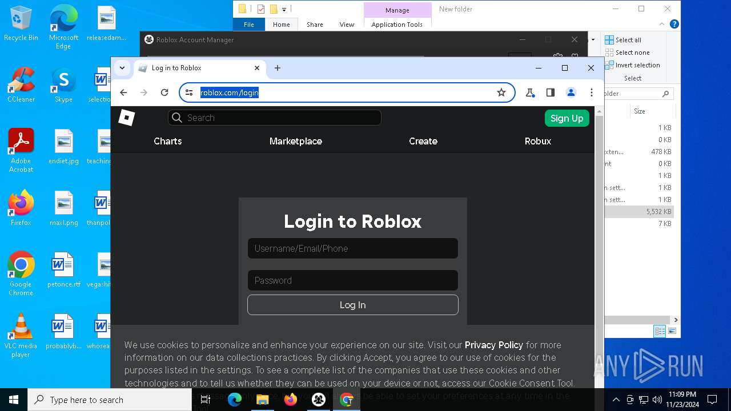
Task: Expand Quick Access Toolbar dropdown in Explorer
Action: [284, 9]
